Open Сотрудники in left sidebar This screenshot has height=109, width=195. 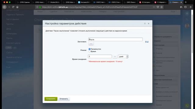click(12, 62)
